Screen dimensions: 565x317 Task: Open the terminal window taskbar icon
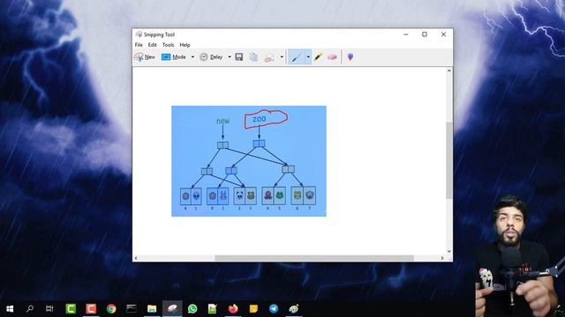132,309
